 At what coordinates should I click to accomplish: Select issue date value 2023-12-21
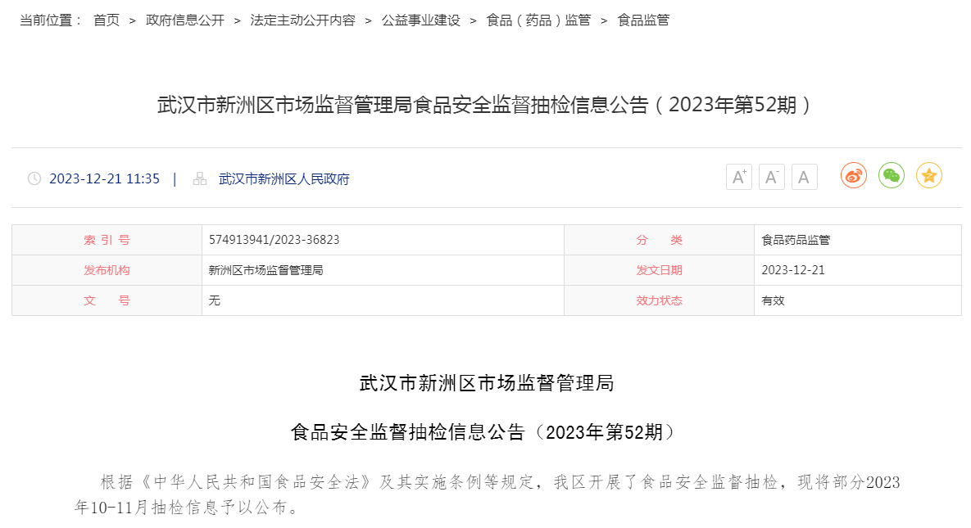[x=793, y=270]
